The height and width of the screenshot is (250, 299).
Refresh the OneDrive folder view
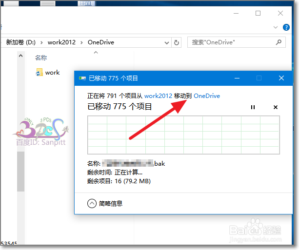click(x=177, y=42)
